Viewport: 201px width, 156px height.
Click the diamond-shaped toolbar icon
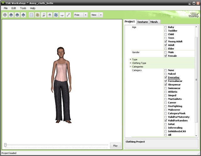coord(23,15)
